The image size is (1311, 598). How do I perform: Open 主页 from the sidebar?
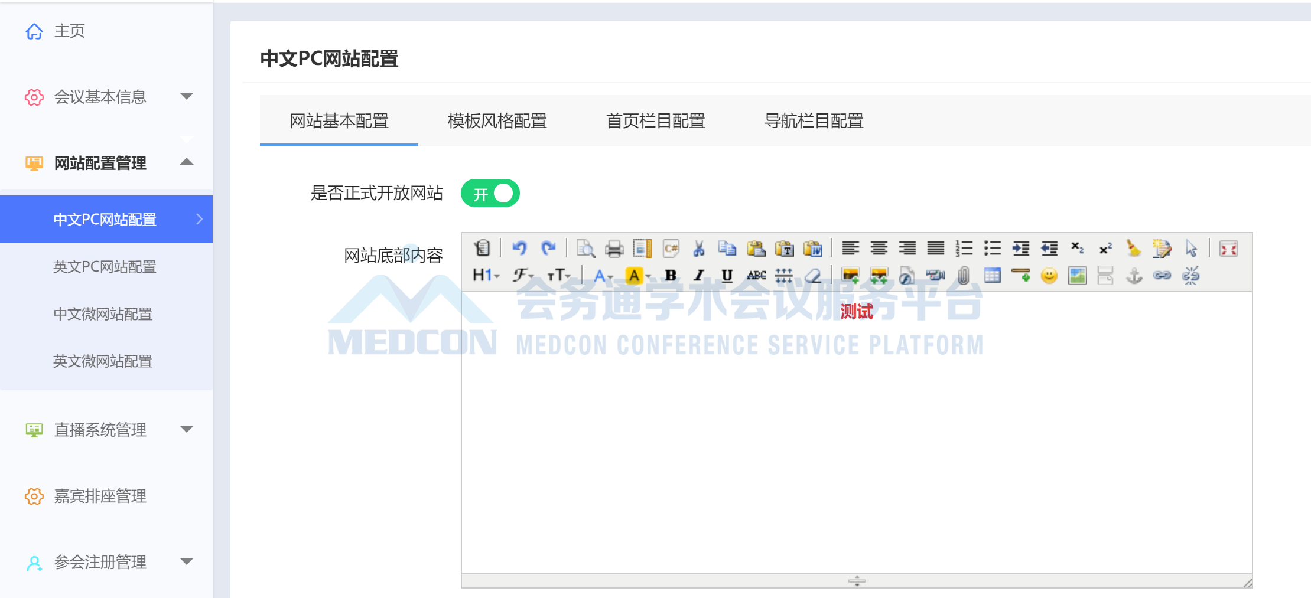pos(69,31)
